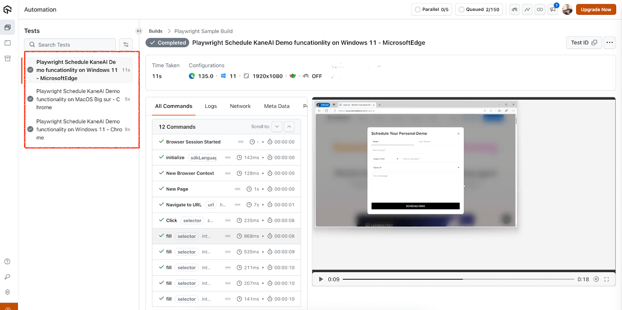Switch to the Logs tab
622x310 pixels.
(211, 106)
